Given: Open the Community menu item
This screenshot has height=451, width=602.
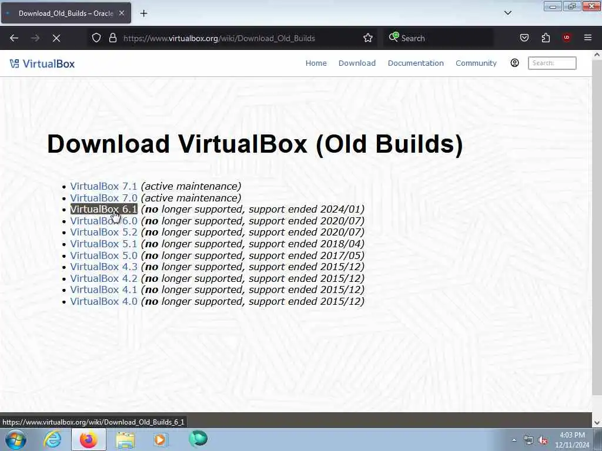Looking at the screenshot, I should click(476, 63).
